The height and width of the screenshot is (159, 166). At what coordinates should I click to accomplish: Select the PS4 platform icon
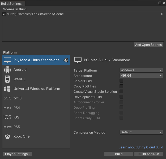(x=7, y=108)
